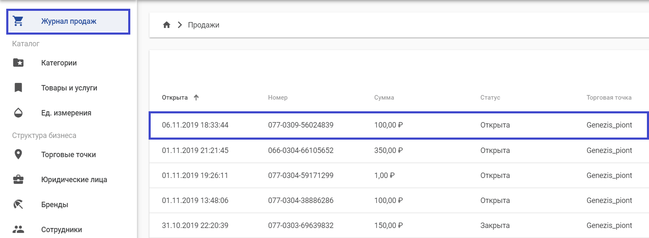Go to home via breadcrumb house icon

pyautogui.click(x=167, y=25)
